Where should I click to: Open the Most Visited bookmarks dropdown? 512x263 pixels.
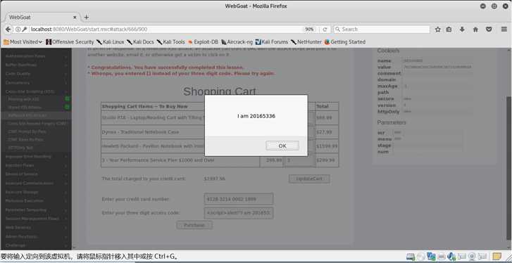pyautogui.click(x=23, y=42)
